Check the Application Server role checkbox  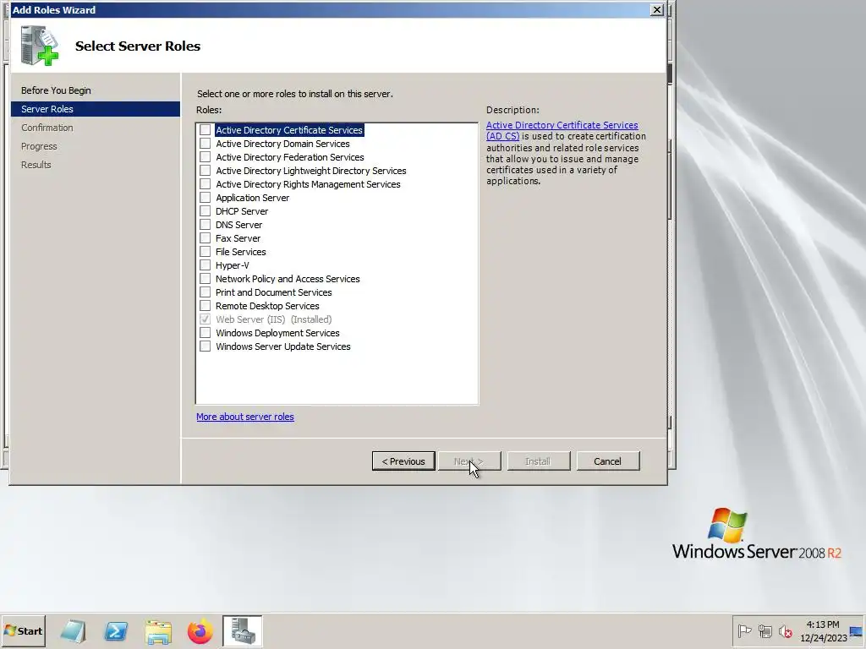(x=205, y=198)
